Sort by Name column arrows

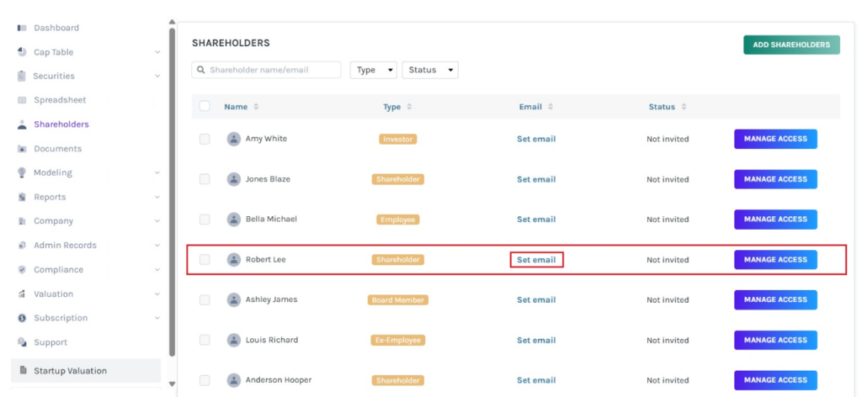click(256, 107)
